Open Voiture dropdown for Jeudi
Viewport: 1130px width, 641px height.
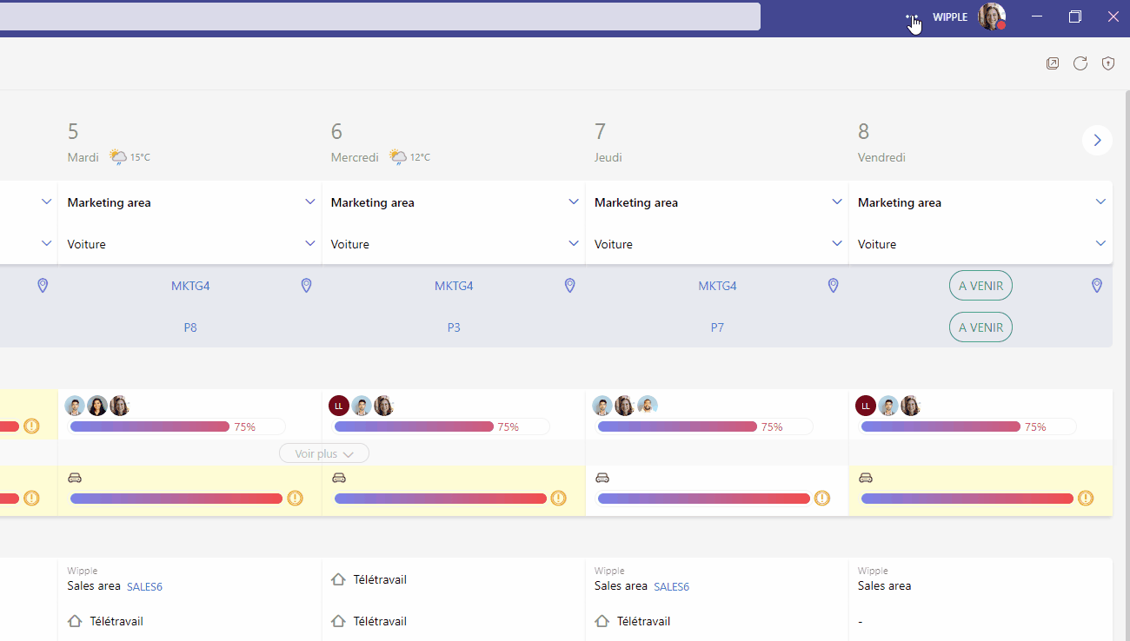[x=837, y=244]
